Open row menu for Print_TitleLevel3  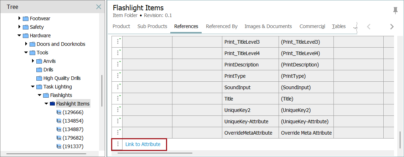(118, 42)
